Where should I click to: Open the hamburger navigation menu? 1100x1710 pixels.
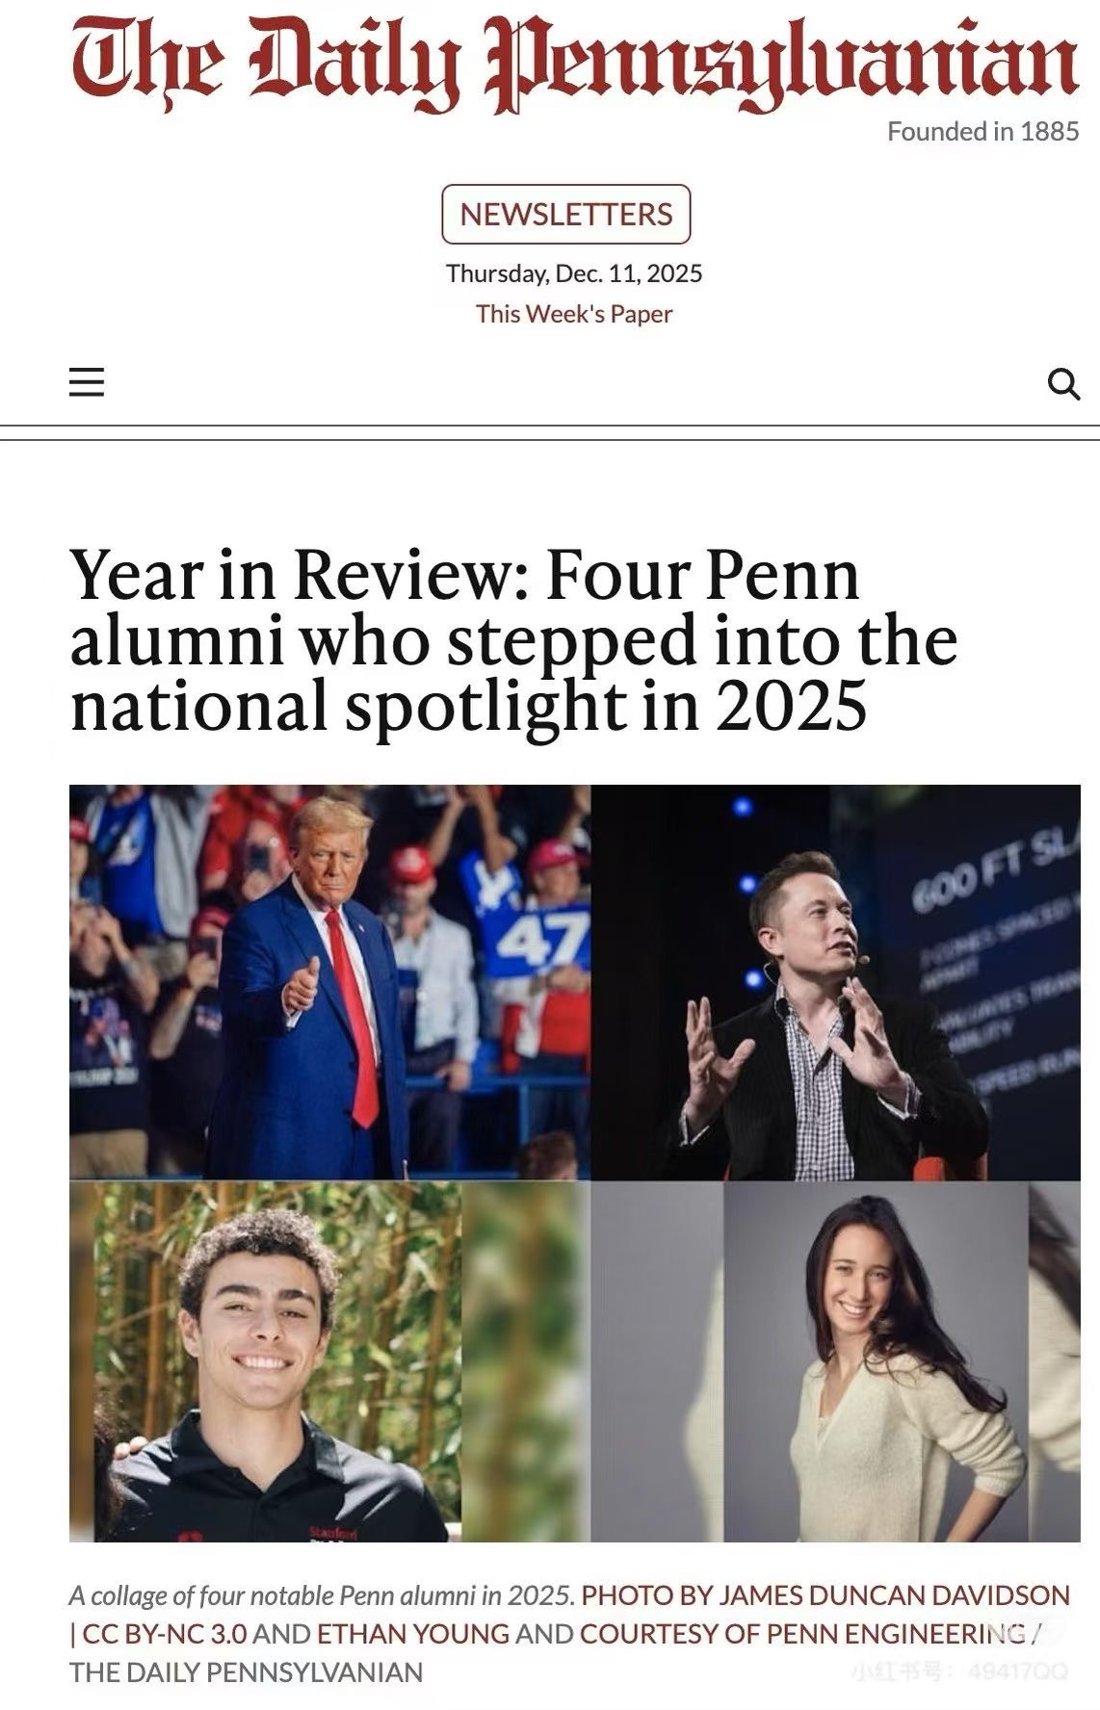click(87, 382)
